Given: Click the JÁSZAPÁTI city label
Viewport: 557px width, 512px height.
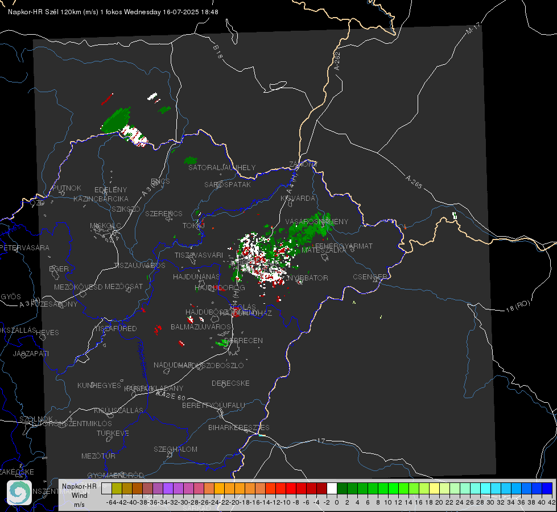Looking at the screenshot, I should point(31,353).
